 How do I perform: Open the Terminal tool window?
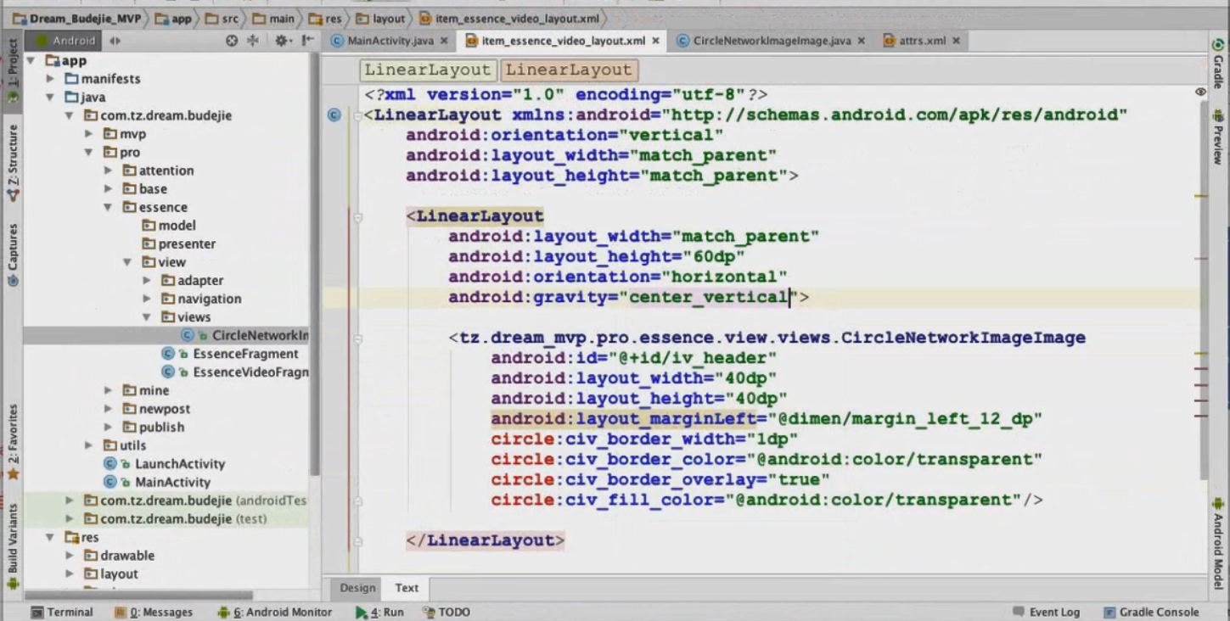[62, 612]
